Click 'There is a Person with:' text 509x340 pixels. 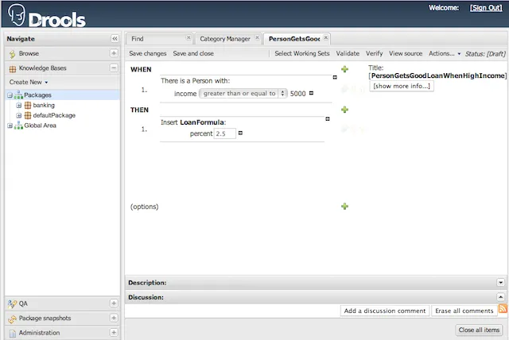(x=195, y=81)
